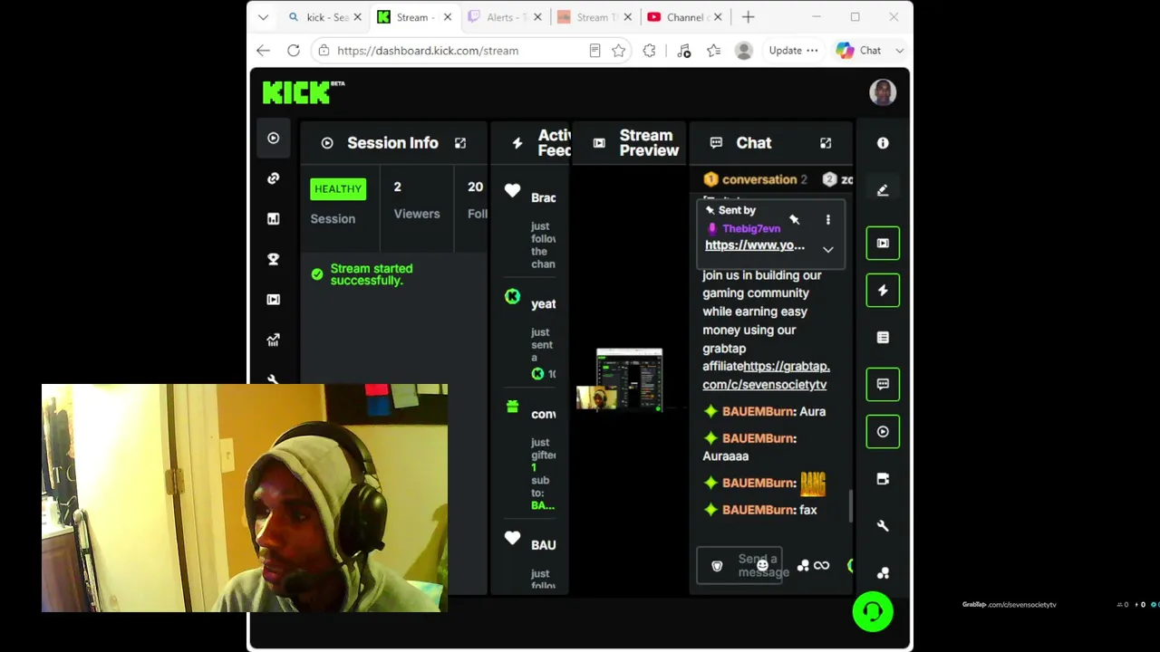Open the pinned YouTube link
Screen dimensions: 1160x652
[755, 245]
